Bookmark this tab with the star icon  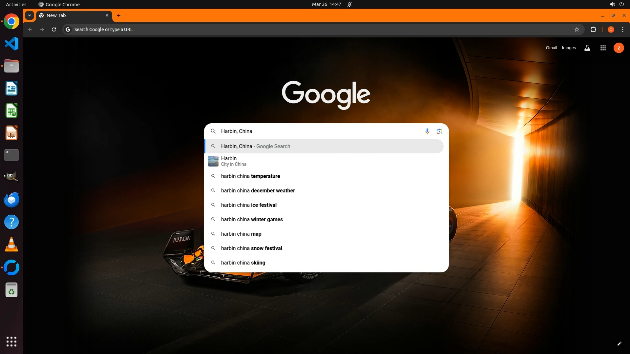pos(577,29)
